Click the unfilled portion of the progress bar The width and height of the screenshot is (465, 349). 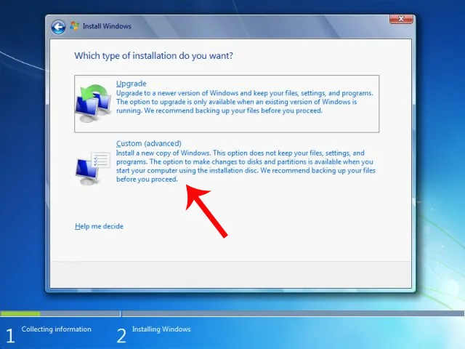tap(291, 314)
